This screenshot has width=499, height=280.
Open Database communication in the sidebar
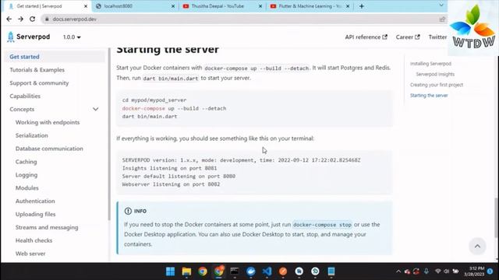49,149
